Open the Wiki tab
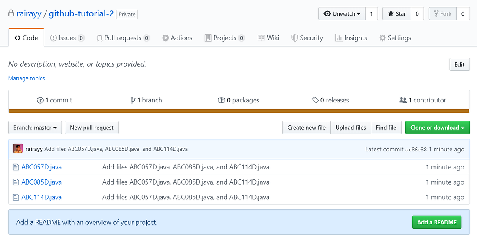Image resolution: width=477 pixels, height=243 pixels. [x=268, y=38]
